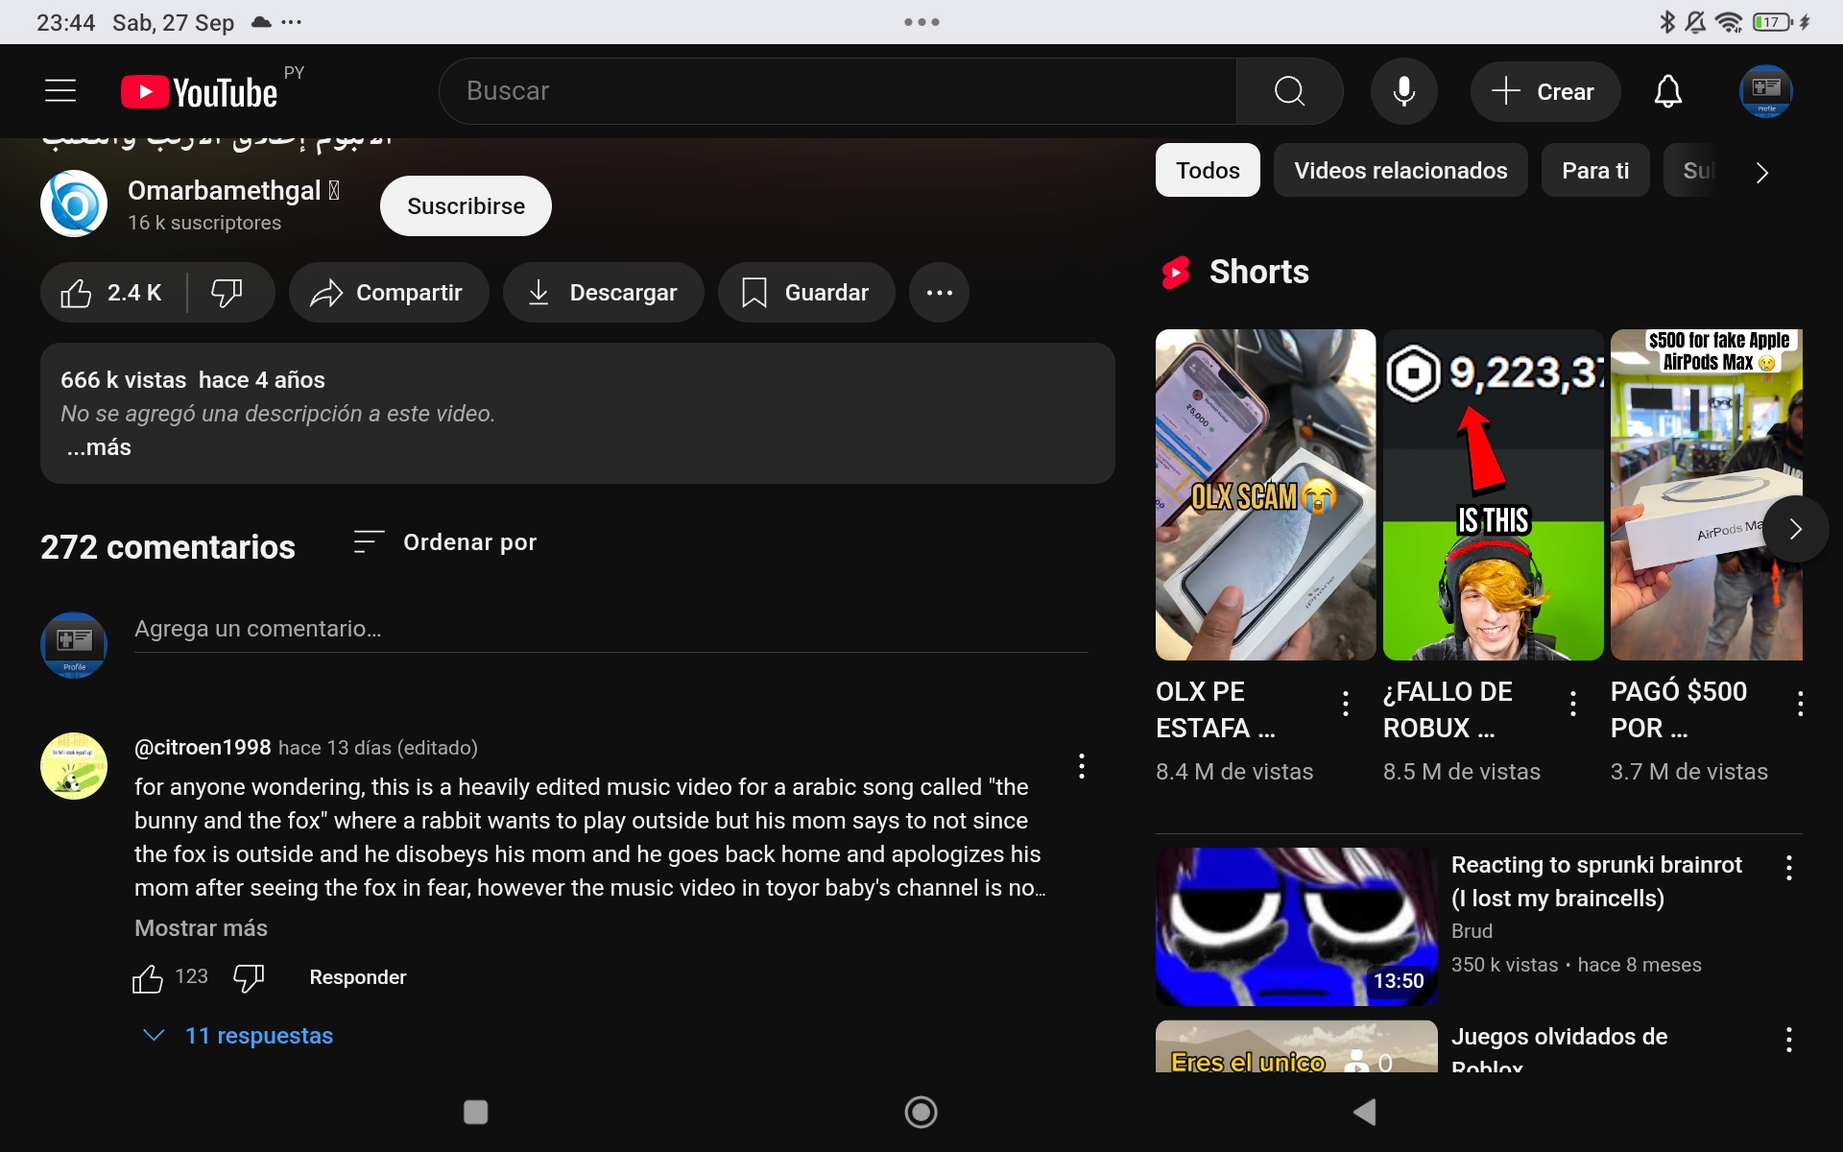
Task: Open the notifications bell
Action: (x=1667, y=91)
